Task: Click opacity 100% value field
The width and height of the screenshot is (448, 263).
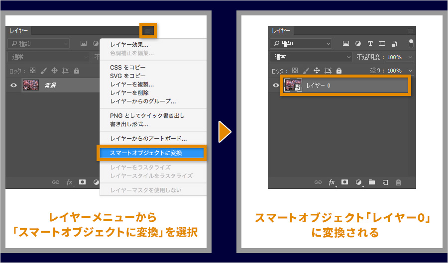Action: (395, 57)
